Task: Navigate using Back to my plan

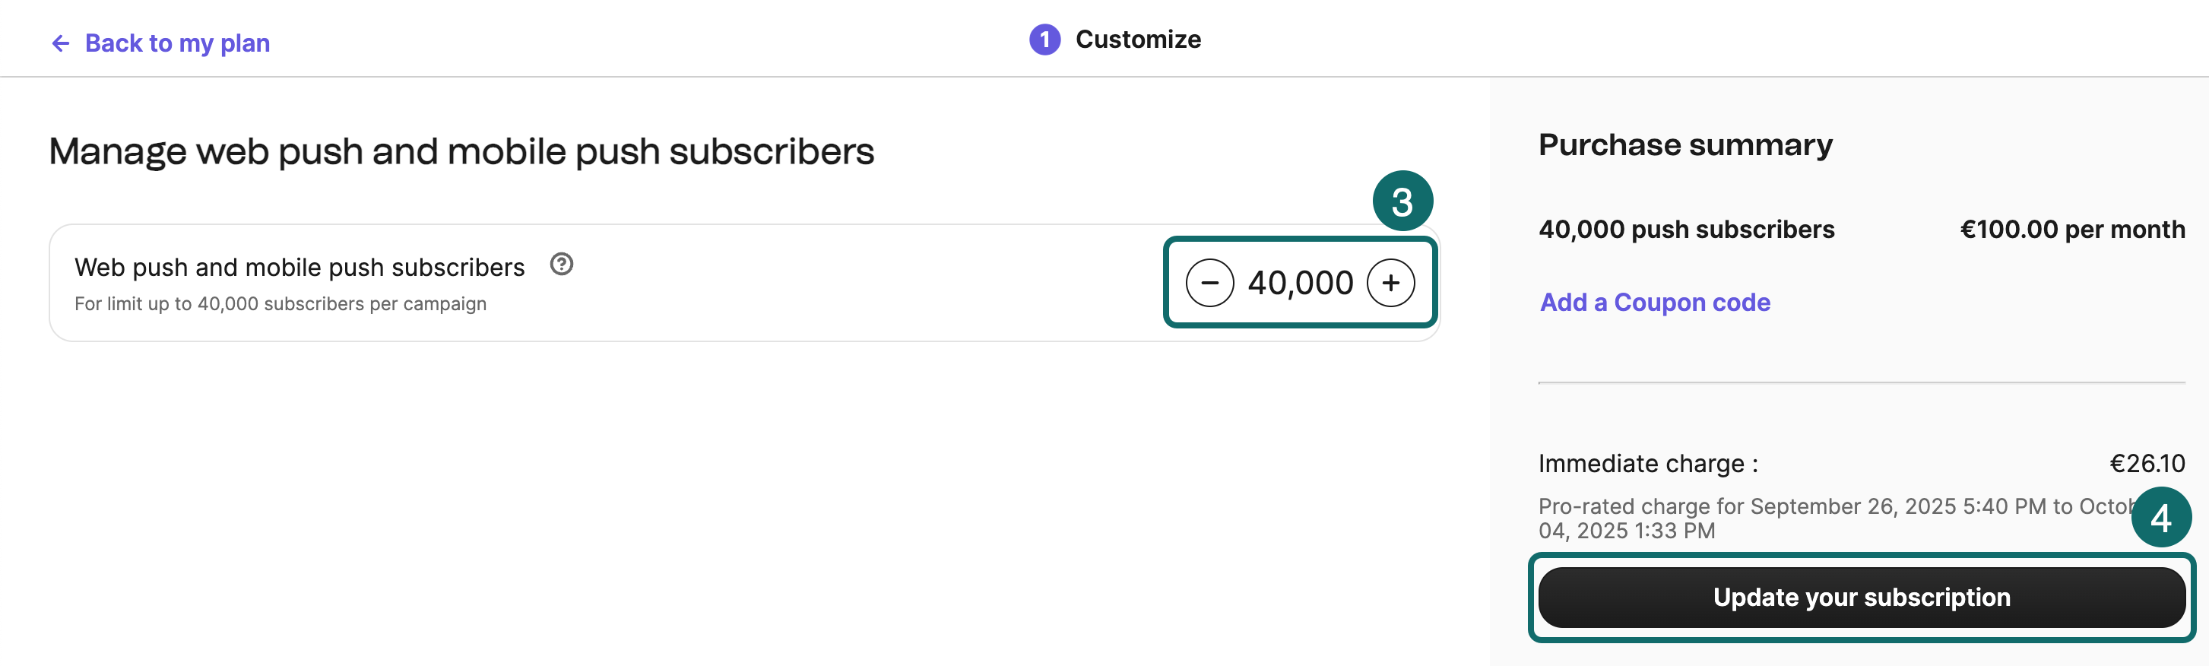Action: click(x=176, y=42)
